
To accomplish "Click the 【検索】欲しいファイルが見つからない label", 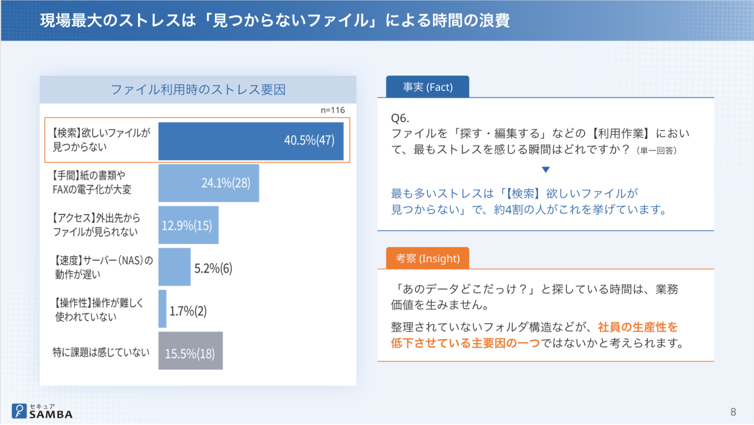I will 101,140.
